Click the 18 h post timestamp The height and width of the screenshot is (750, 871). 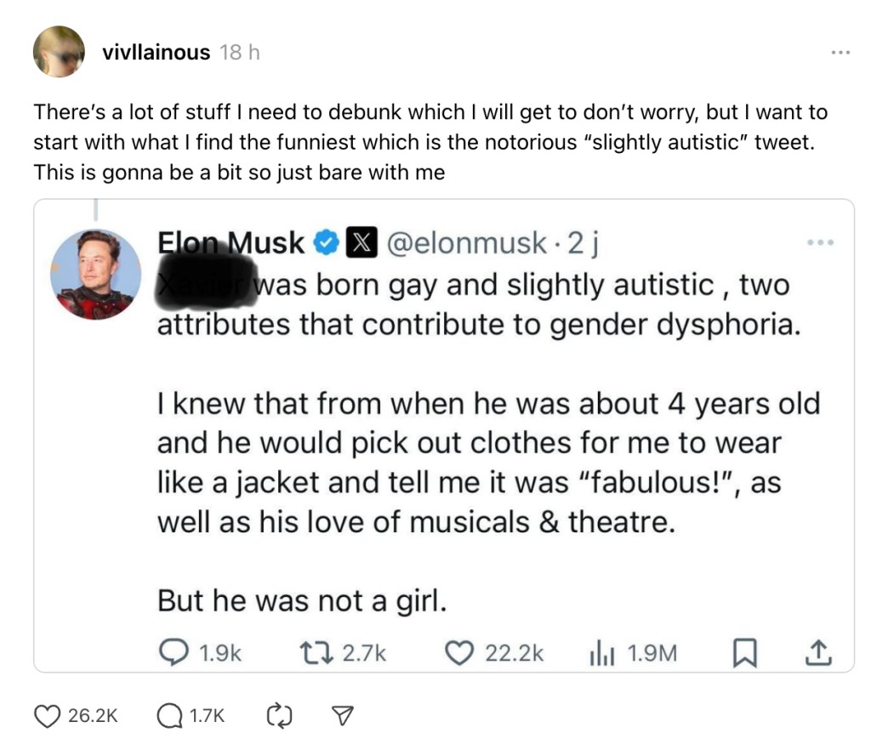pyautogui.click(x=239, y=53)
